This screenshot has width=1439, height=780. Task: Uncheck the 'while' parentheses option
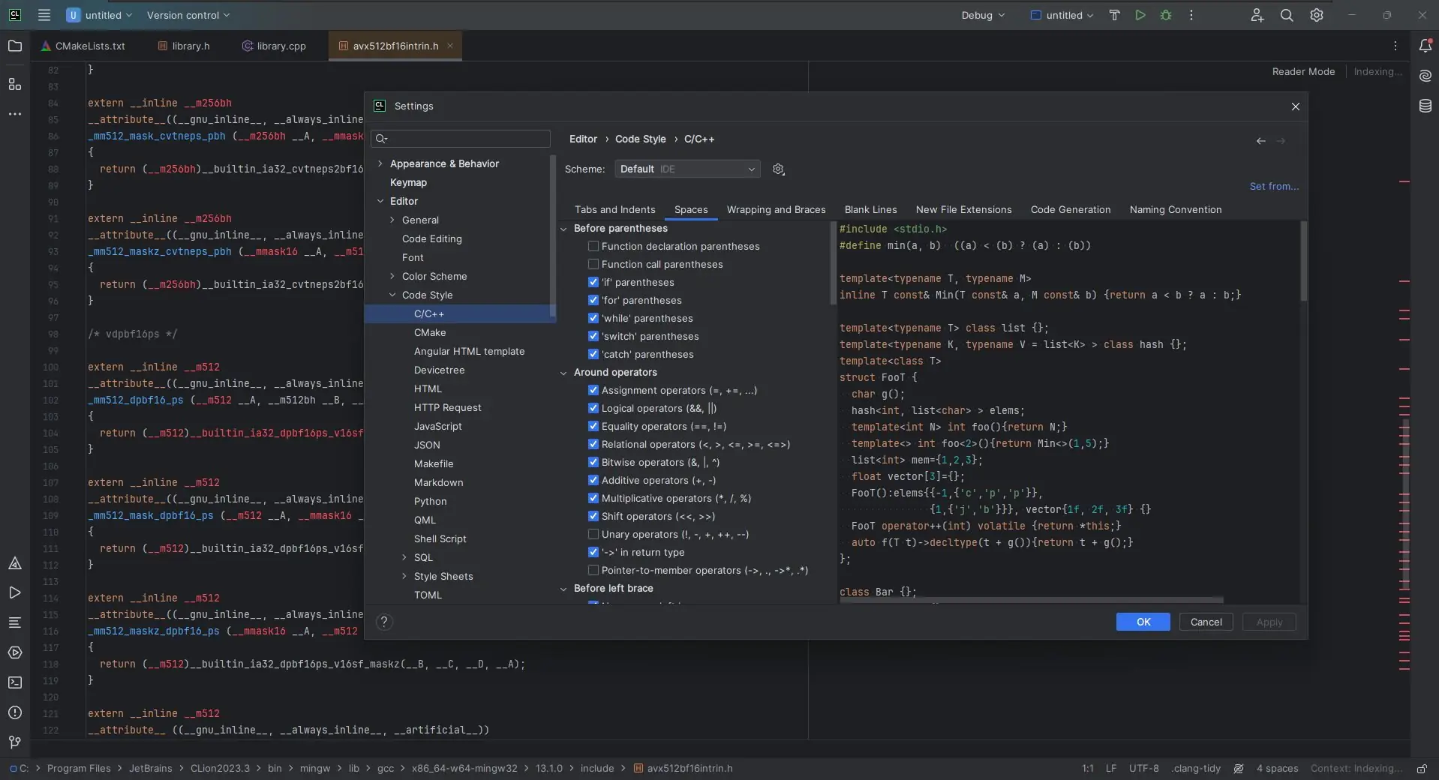pos(593,318)
